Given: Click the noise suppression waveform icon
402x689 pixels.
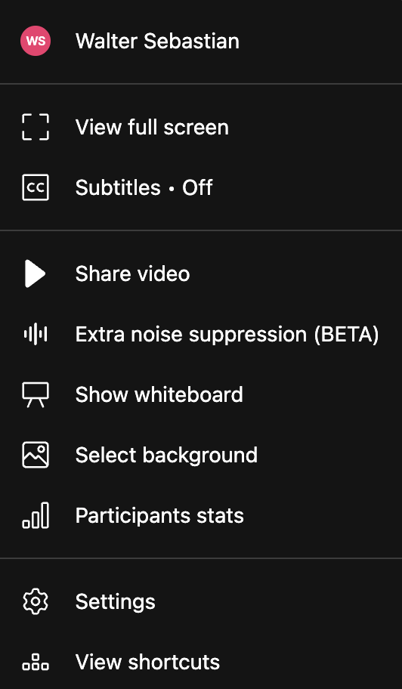Looking at the screenshot, I should [36, 335].
